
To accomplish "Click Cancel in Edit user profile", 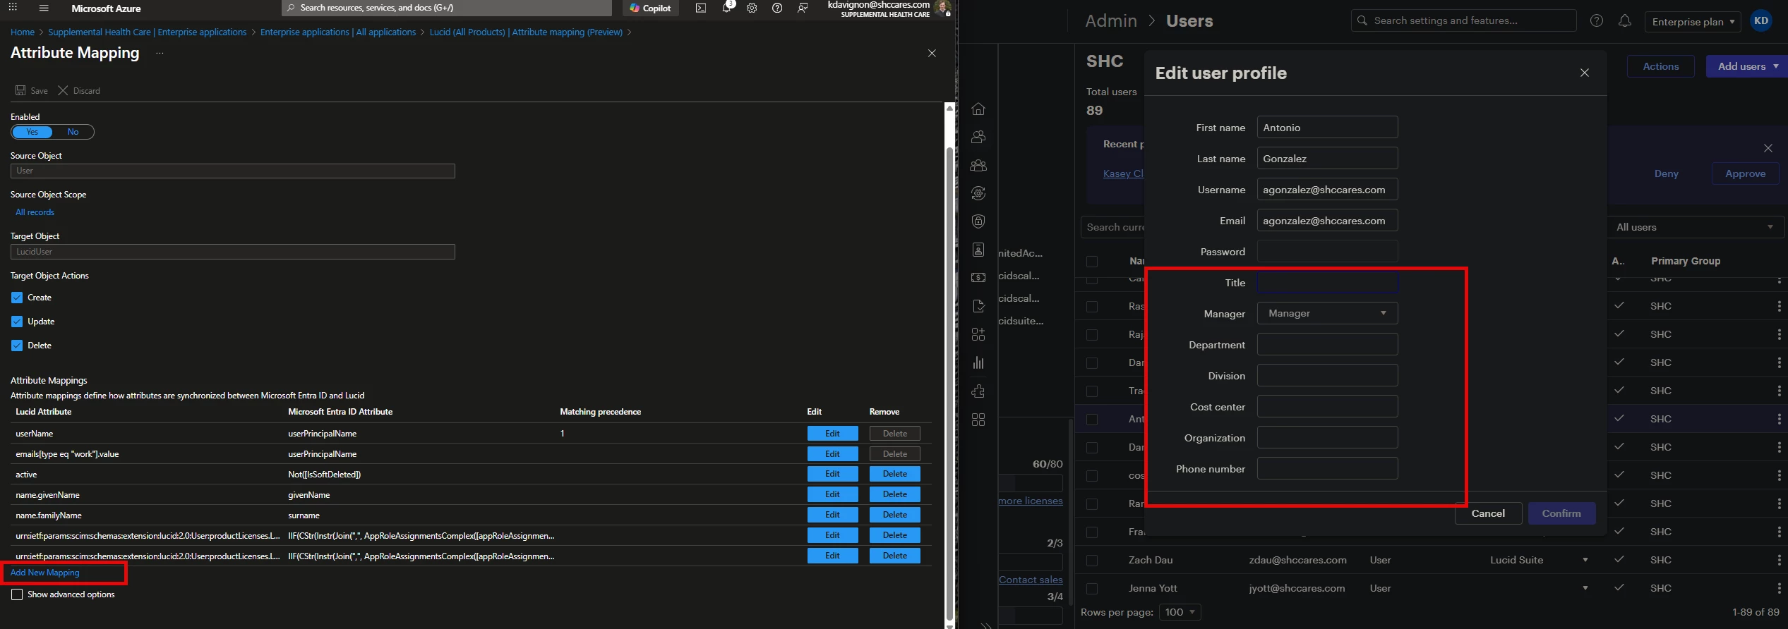I will [1488, 513].
